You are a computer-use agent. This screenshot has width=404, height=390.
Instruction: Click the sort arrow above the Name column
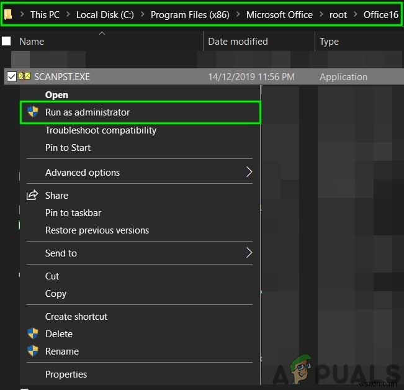[102, 33]
